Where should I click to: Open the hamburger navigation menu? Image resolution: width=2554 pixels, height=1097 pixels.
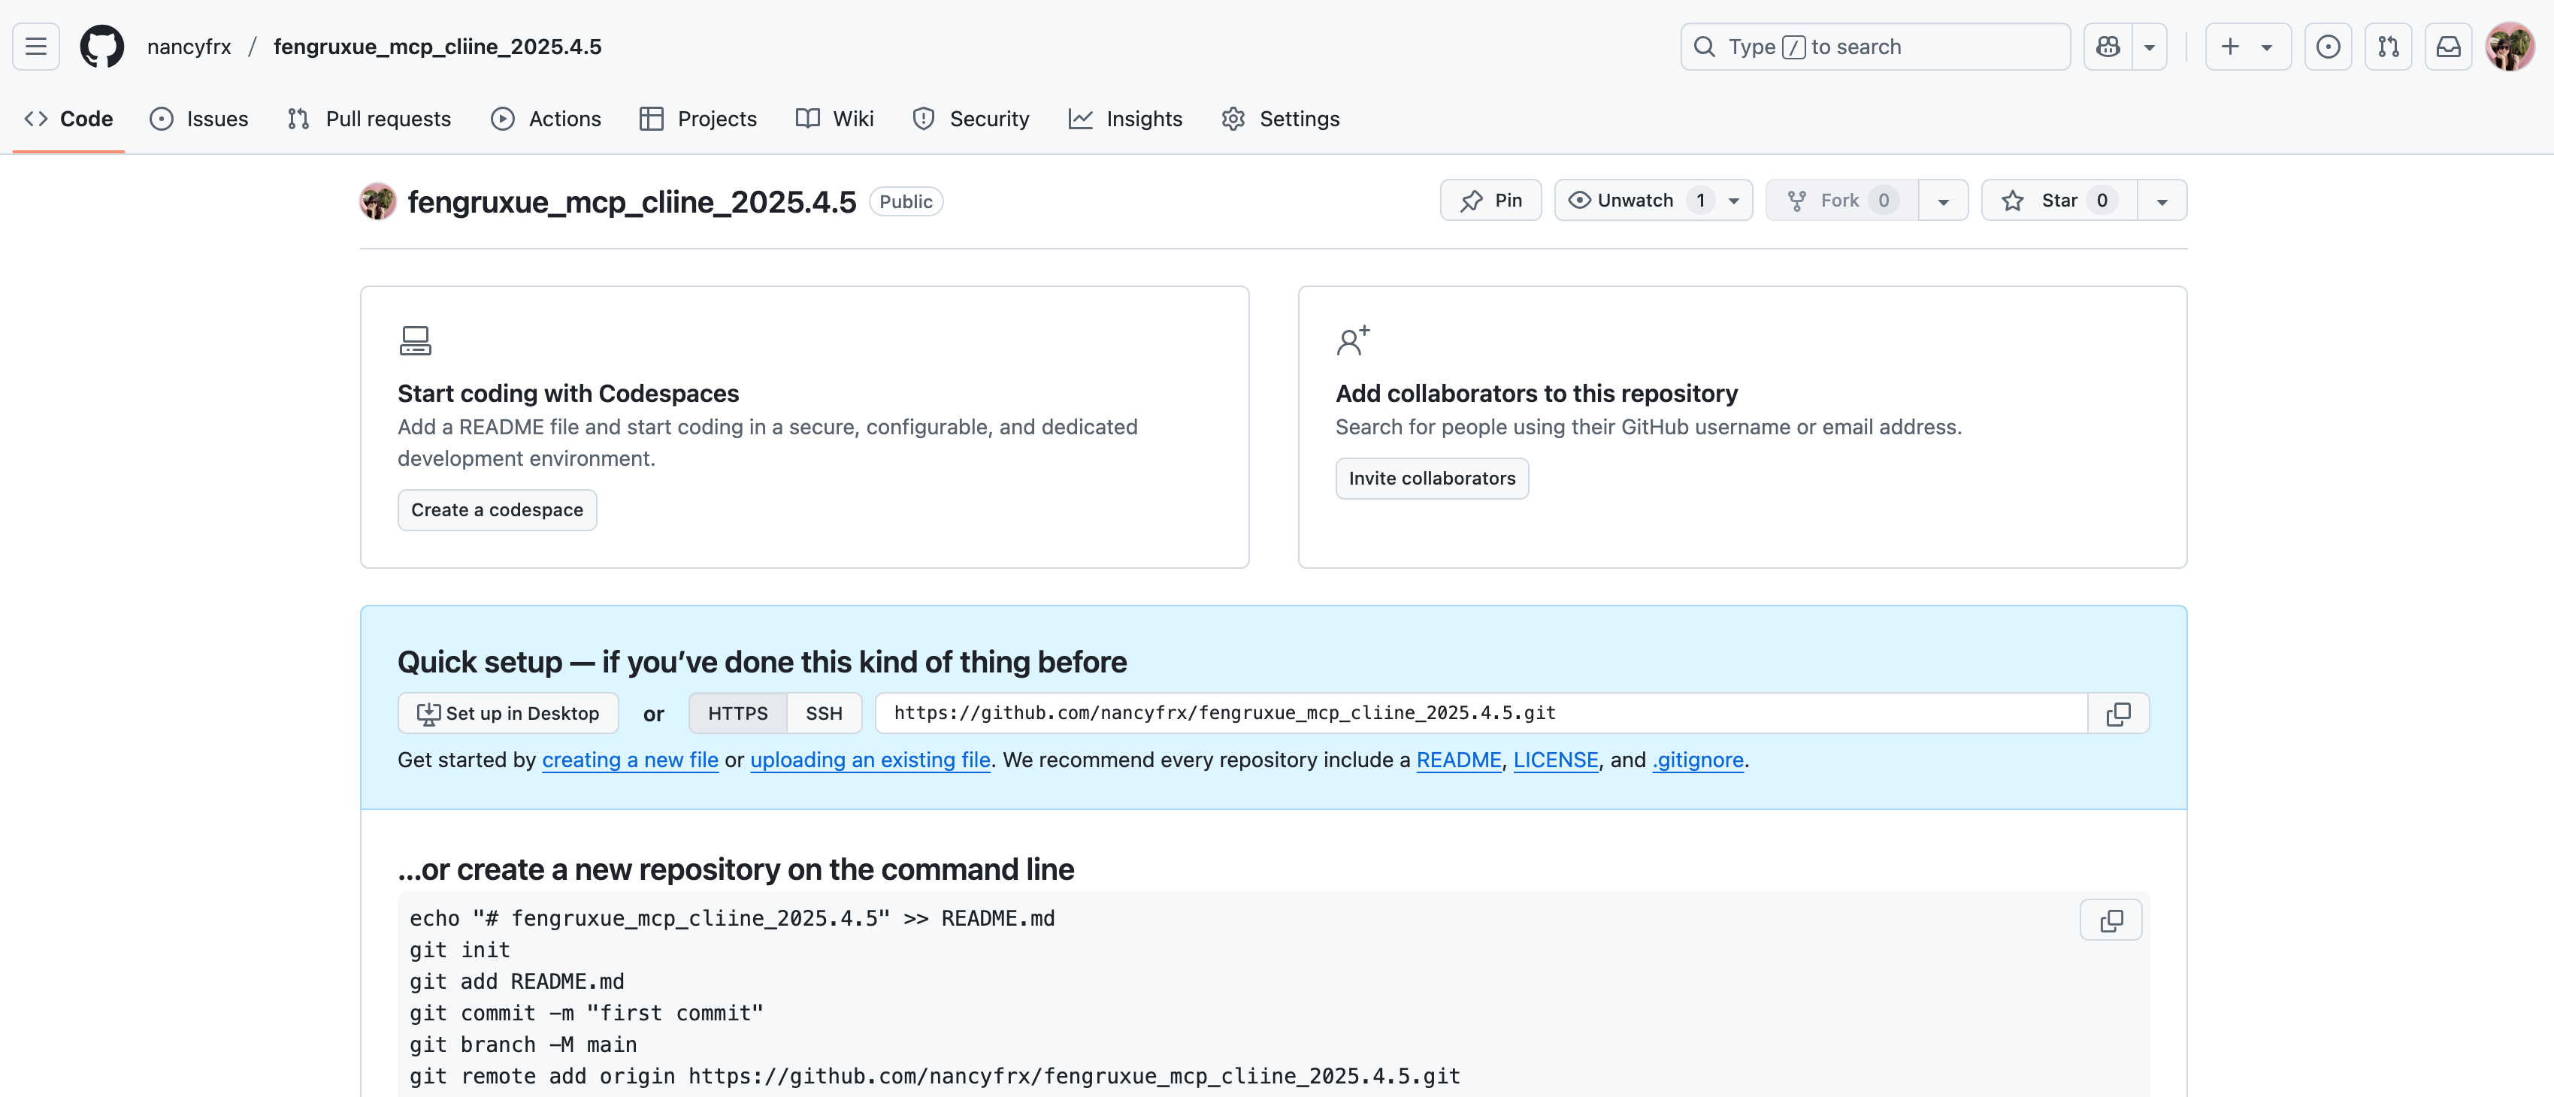click(35, 47)
